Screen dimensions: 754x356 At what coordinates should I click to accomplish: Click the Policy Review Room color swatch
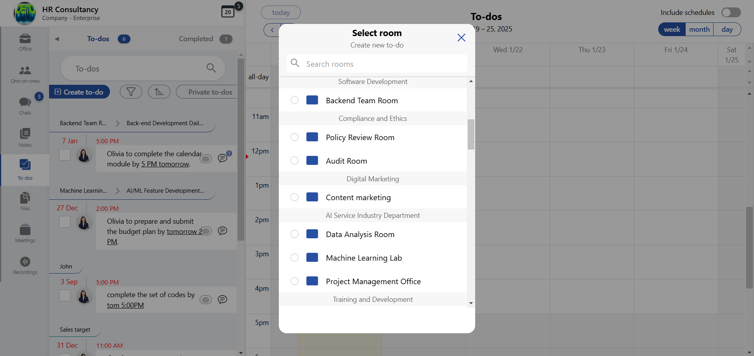point(312,137)
